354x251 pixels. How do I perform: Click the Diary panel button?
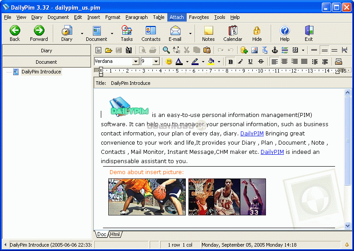pyautogui.click(x=47, y=51)
